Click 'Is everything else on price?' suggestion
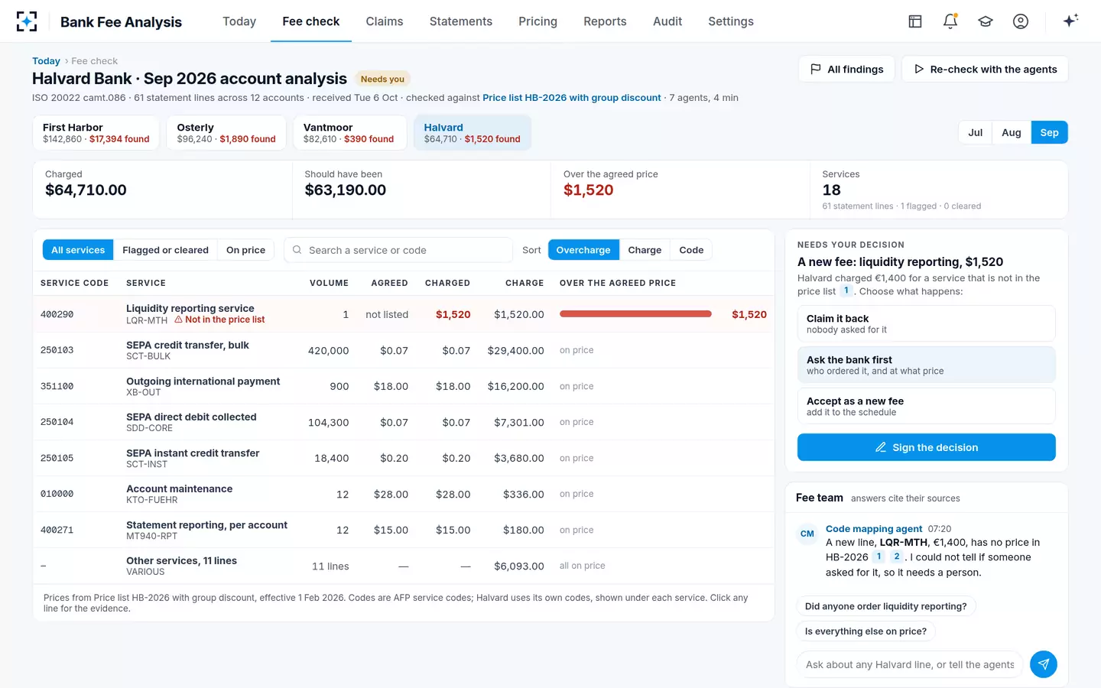This screenshot has height=688, width=1101. tap(866, 631)
